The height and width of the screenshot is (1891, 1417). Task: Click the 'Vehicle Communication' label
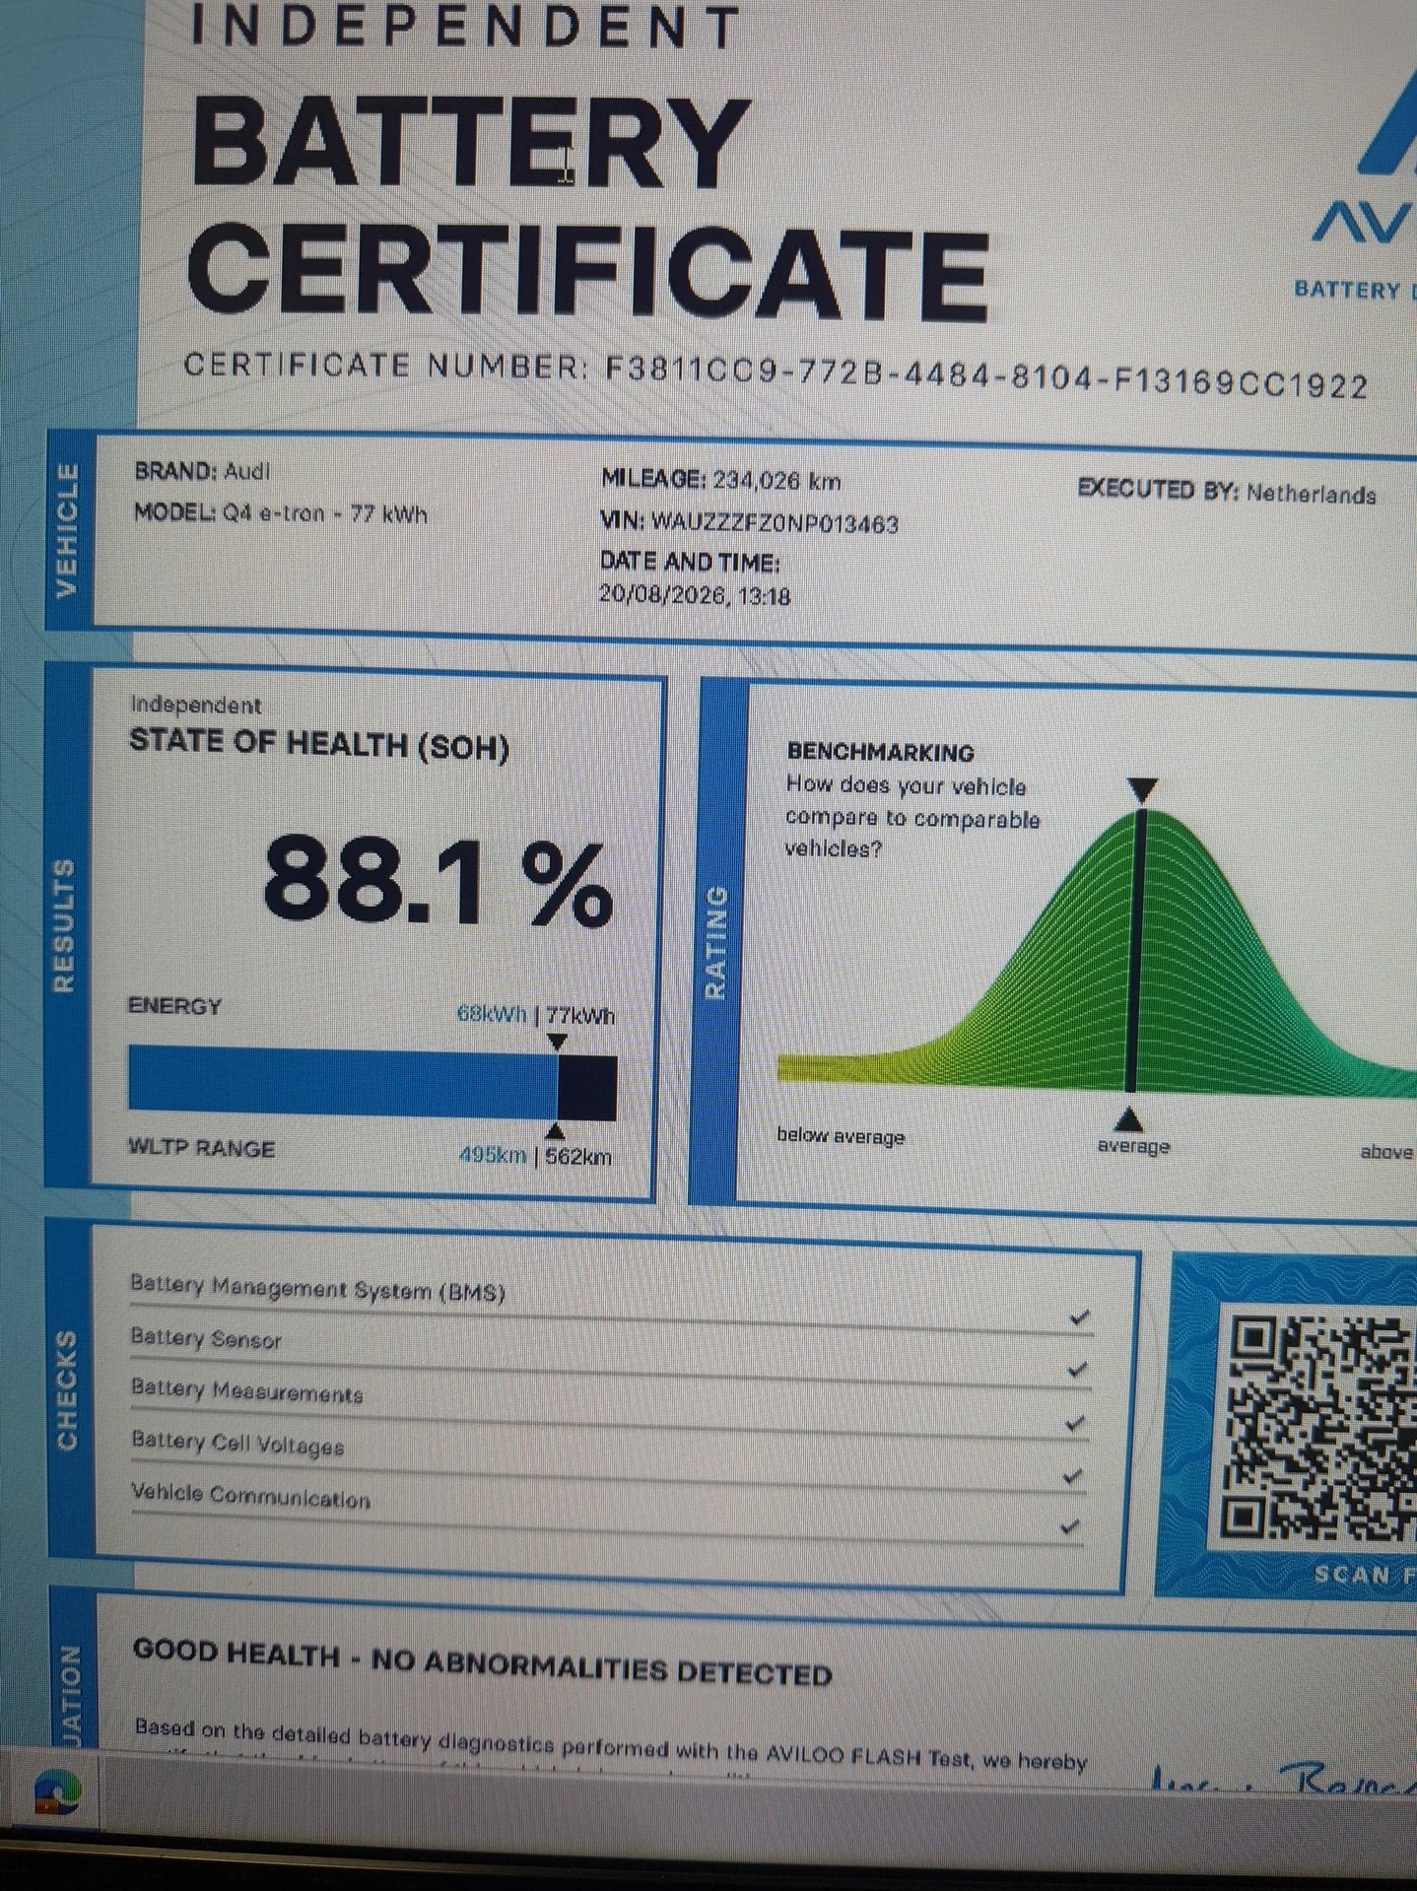[251, 1496]
